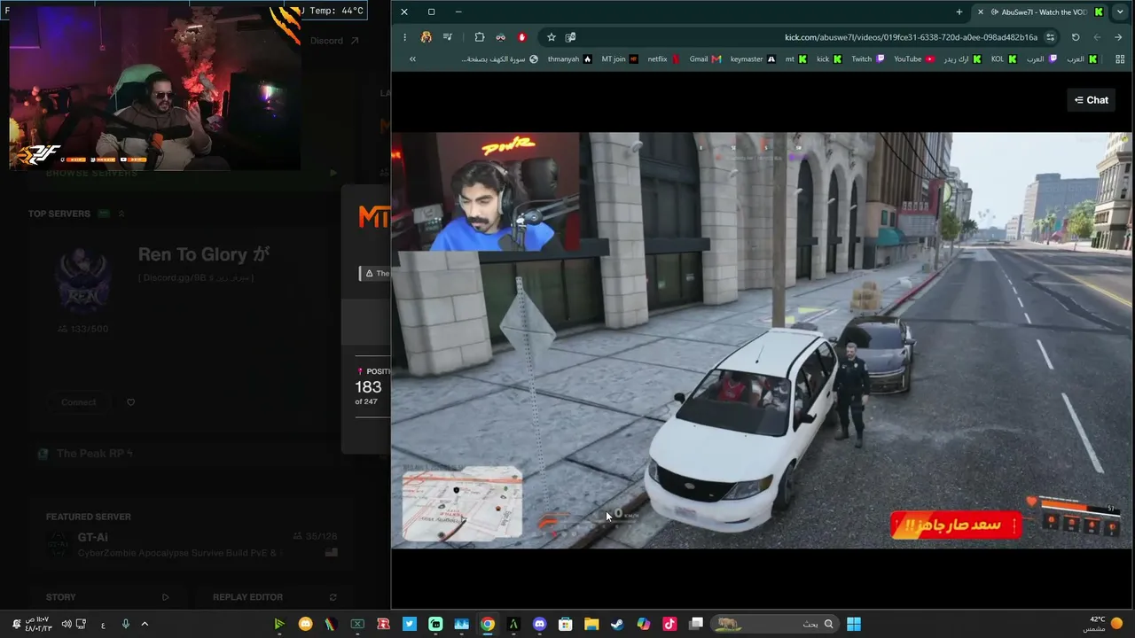Open the Discord link in FiveM launcher
This screenshot has width=1135, height=638.
coord(334,41)
